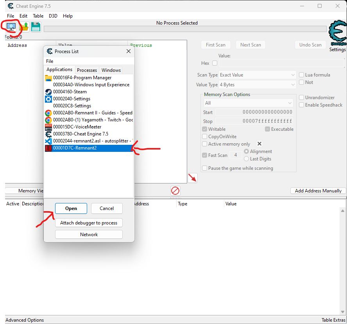Viewport: 347px width, 324px height.
Task: Toggle the Not checkbox
Action: click(x=301, y=82)
